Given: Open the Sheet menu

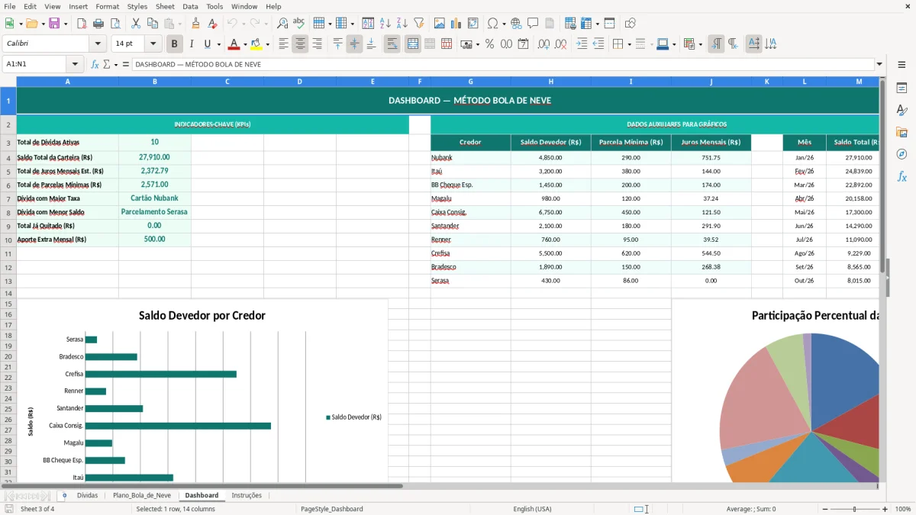Looking at the screenshot, I should (165, 6).
